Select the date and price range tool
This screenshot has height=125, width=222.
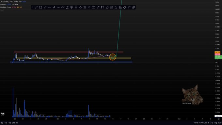(x=94, y=7)
